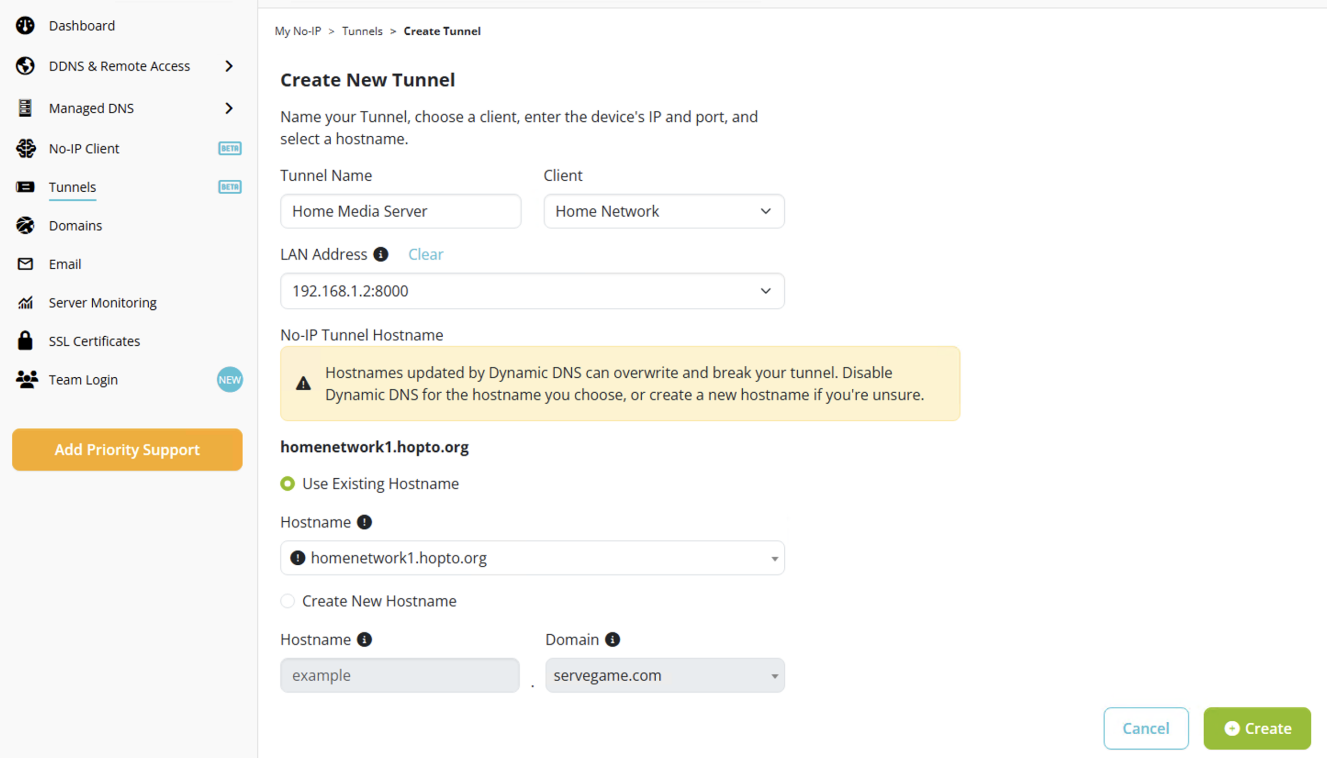Click the Tunnel Name input field

401,211
